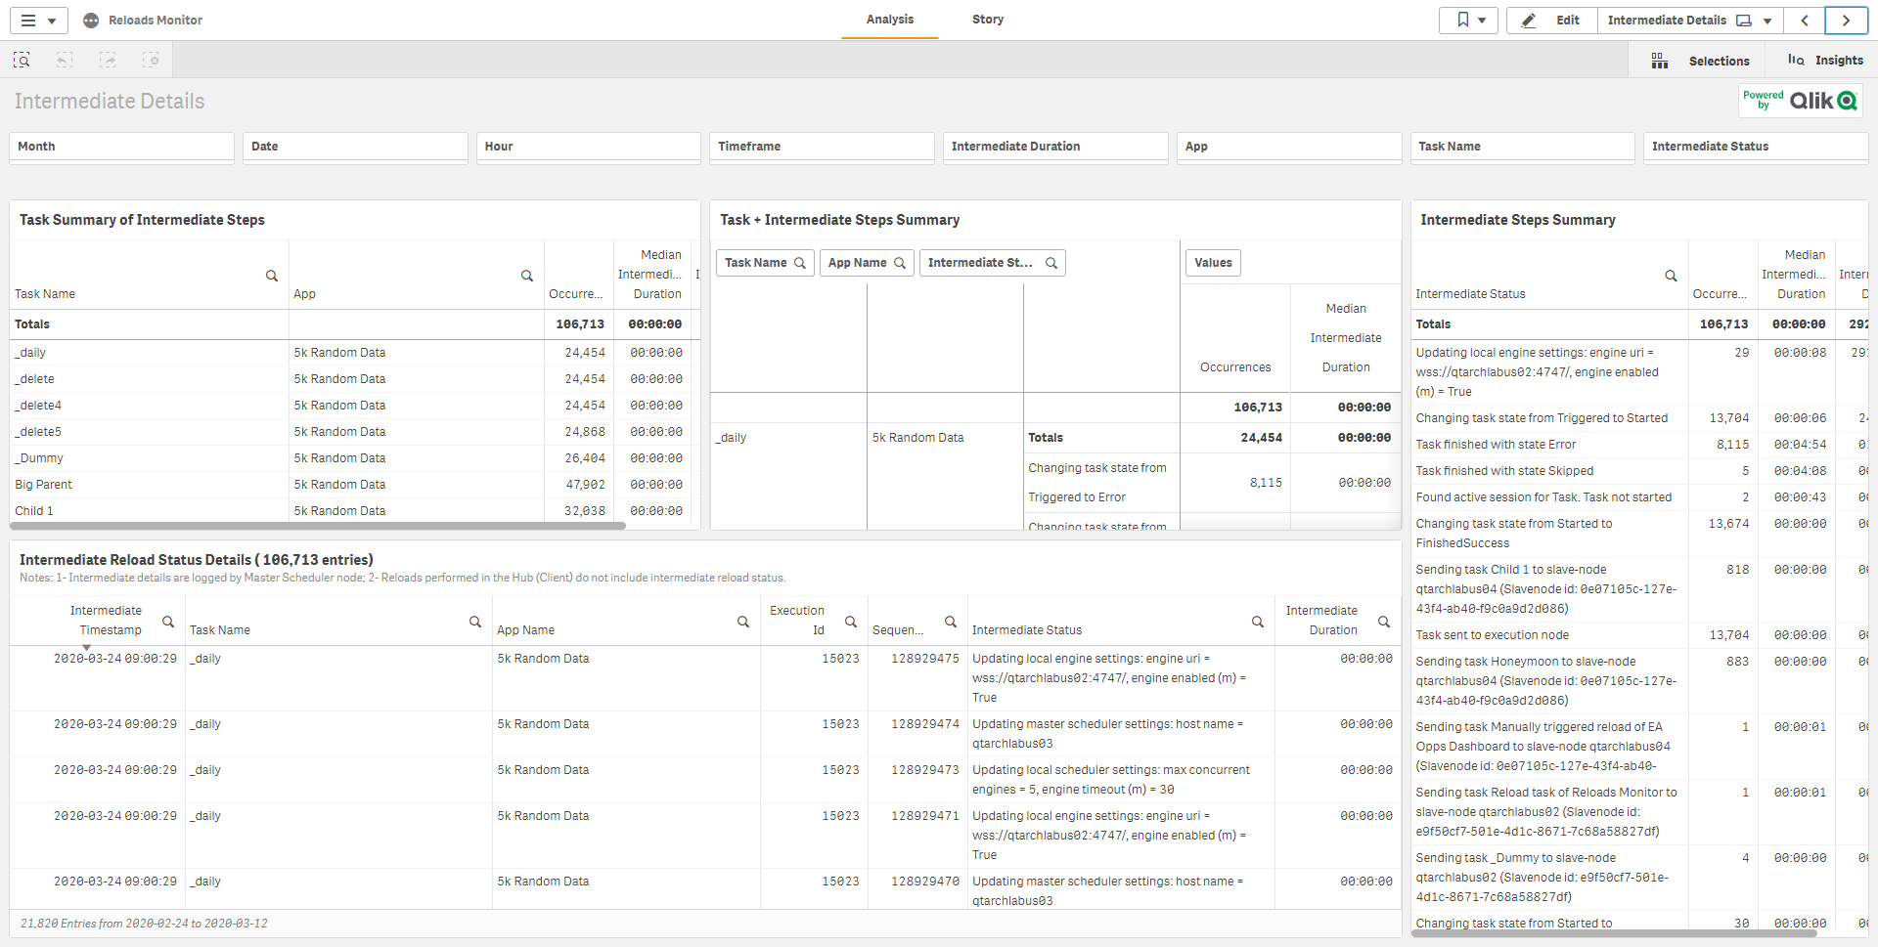The width and height of the screenshot is (1878, 947).
Task: Search the Task Name column in Task Summary
Action: tap(272, 277)
